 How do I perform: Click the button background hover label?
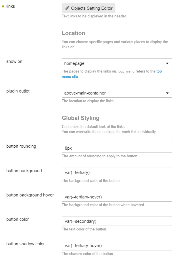coord(30,195)
